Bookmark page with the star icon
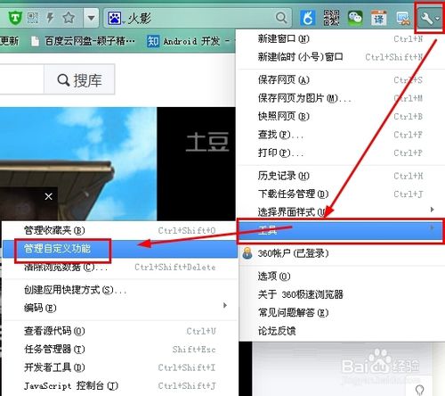 (69, 18)
